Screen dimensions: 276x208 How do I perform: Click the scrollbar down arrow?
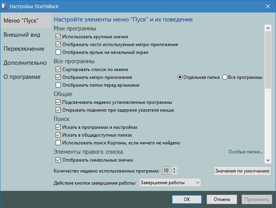(268, 160)
